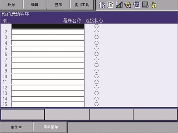Select program name field for row 6

(48, 54)
